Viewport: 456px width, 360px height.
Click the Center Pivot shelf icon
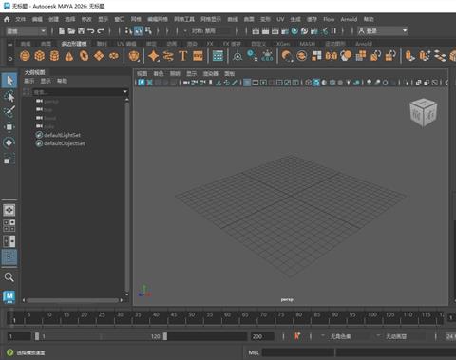[237, 56]
